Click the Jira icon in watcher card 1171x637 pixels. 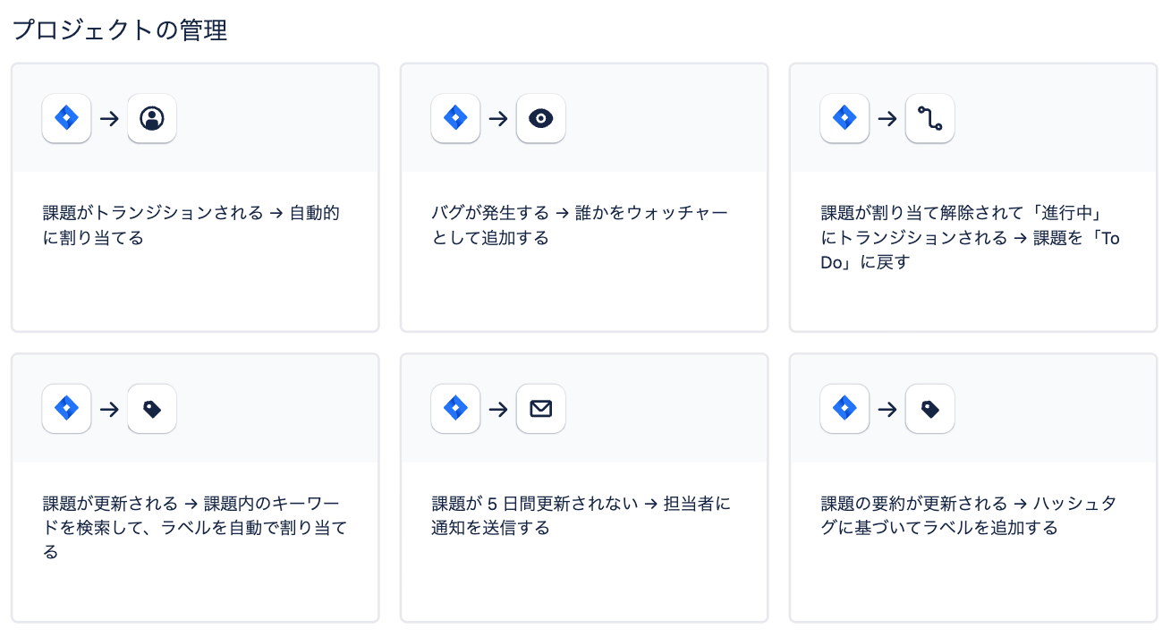[x=456, y=118]
